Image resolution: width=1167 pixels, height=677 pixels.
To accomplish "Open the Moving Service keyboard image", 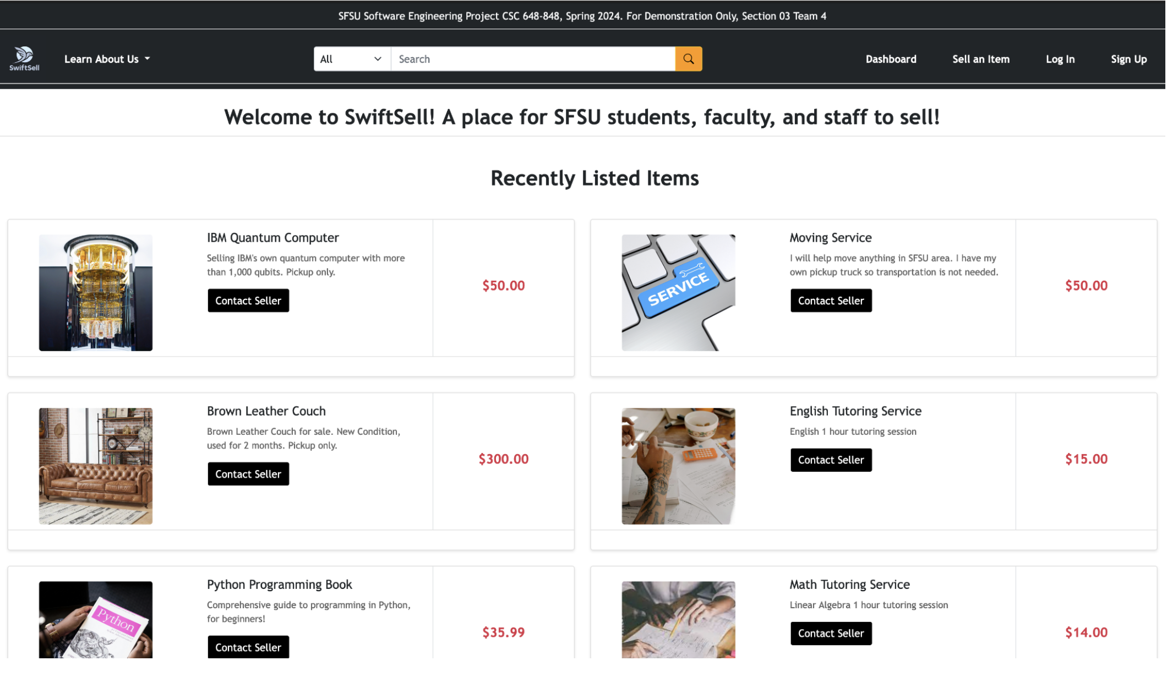I will point(678,292).
